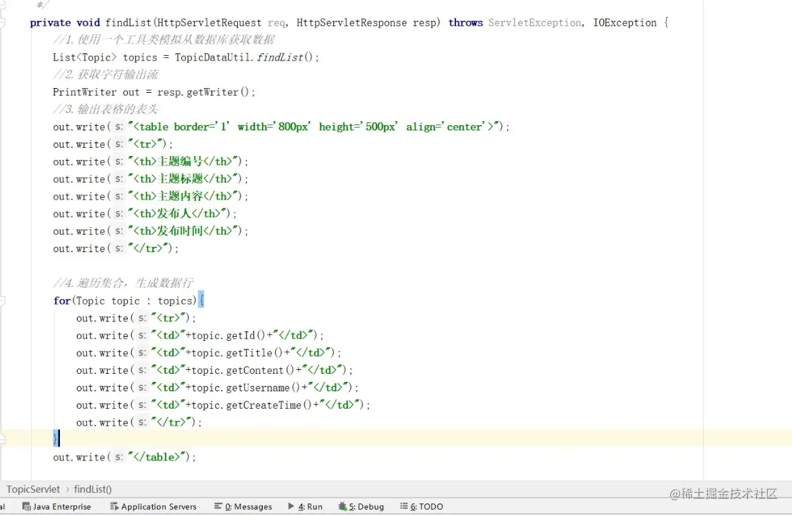
Task: Click the highlighted closing brace of the for loop
Action: pyautogui.click(x=55, y=438)
